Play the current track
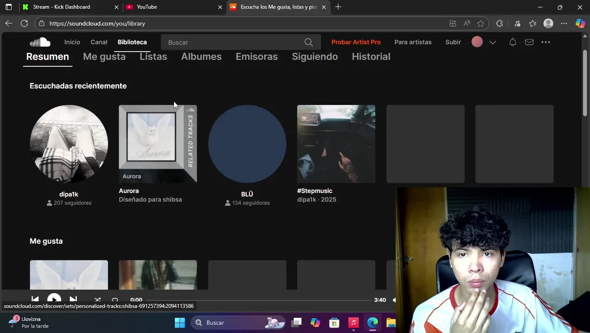 54,299
